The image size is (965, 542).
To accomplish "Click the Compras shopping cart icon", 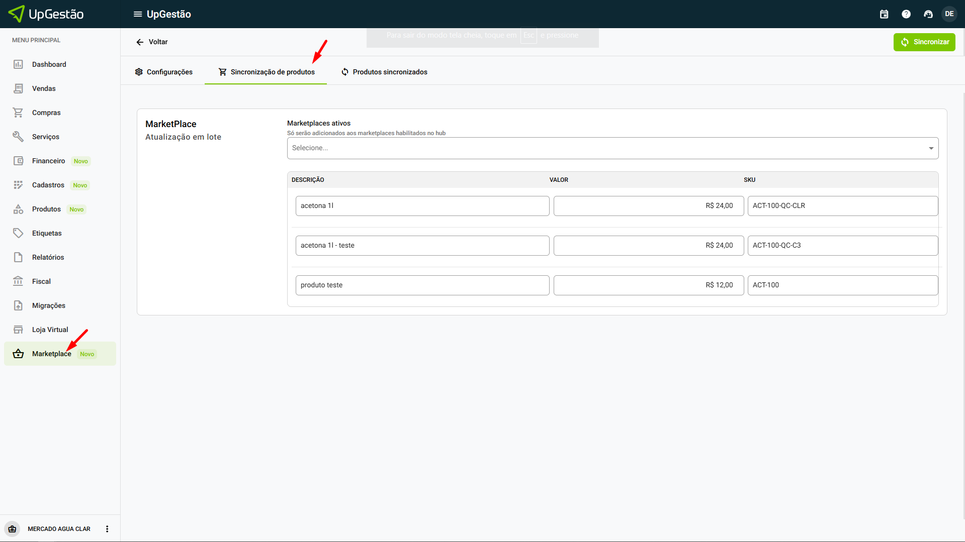I will point(18,113).
